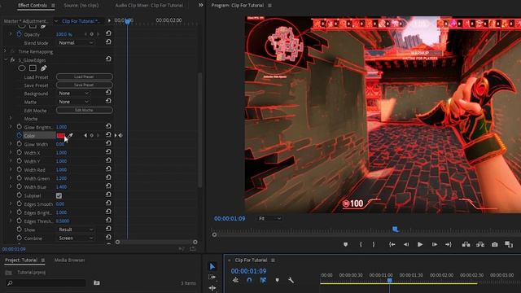Toggle animation stopwatch for Width Red
The image size is (521, 293).
19,169
